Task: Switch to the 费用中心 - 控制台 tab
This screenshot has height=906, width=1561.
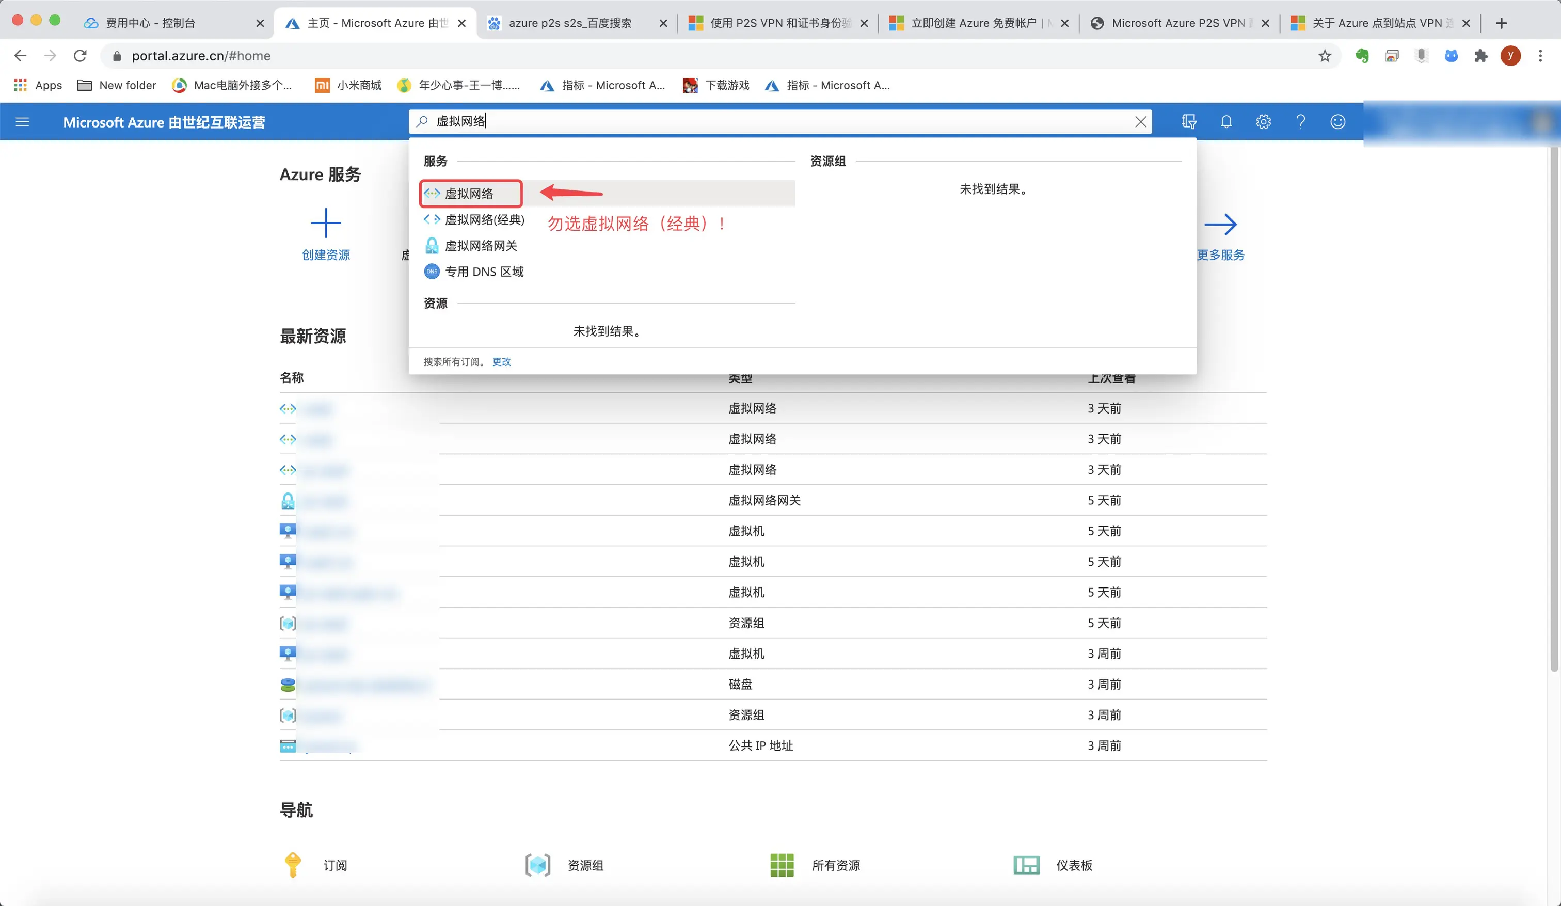Action: [x=150, y=23]
